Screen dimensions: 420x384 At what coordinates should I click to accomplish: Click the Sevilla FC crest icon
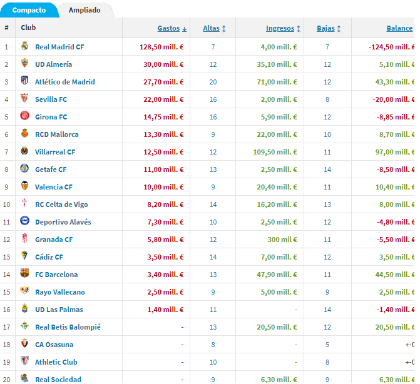pyautogui.click(x=24, y=98)
